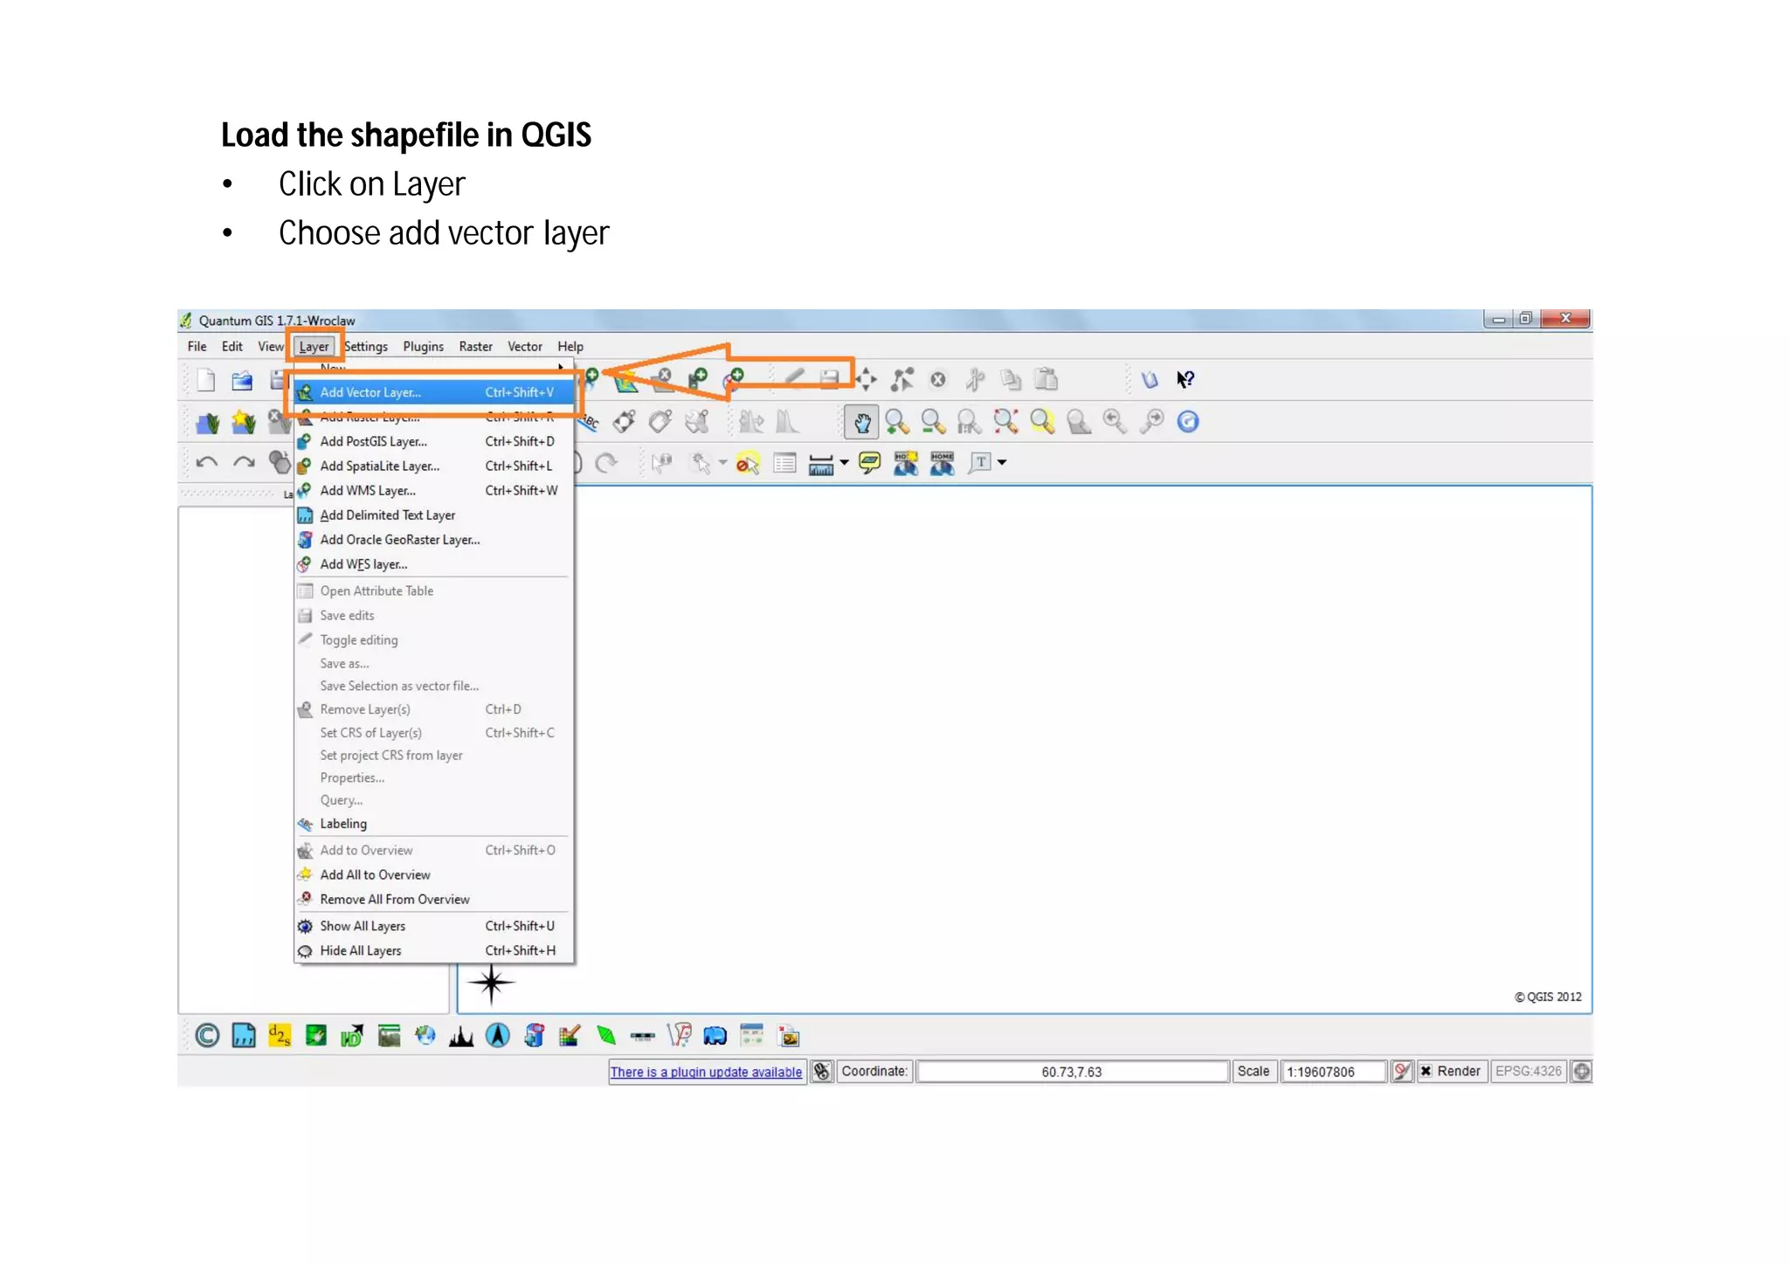Open the Vector menu
1789x1264 pixels.
pos(525,347)
